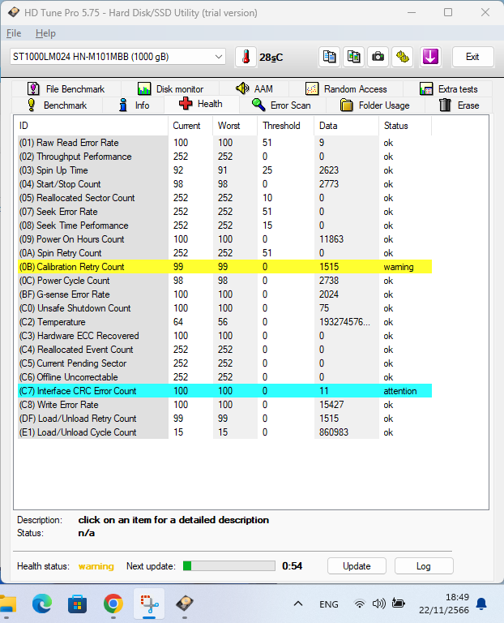The height and width of the screenshot is (623, 504).
Task: Switch to the Extra tests tab
Action: coord(448,88)
